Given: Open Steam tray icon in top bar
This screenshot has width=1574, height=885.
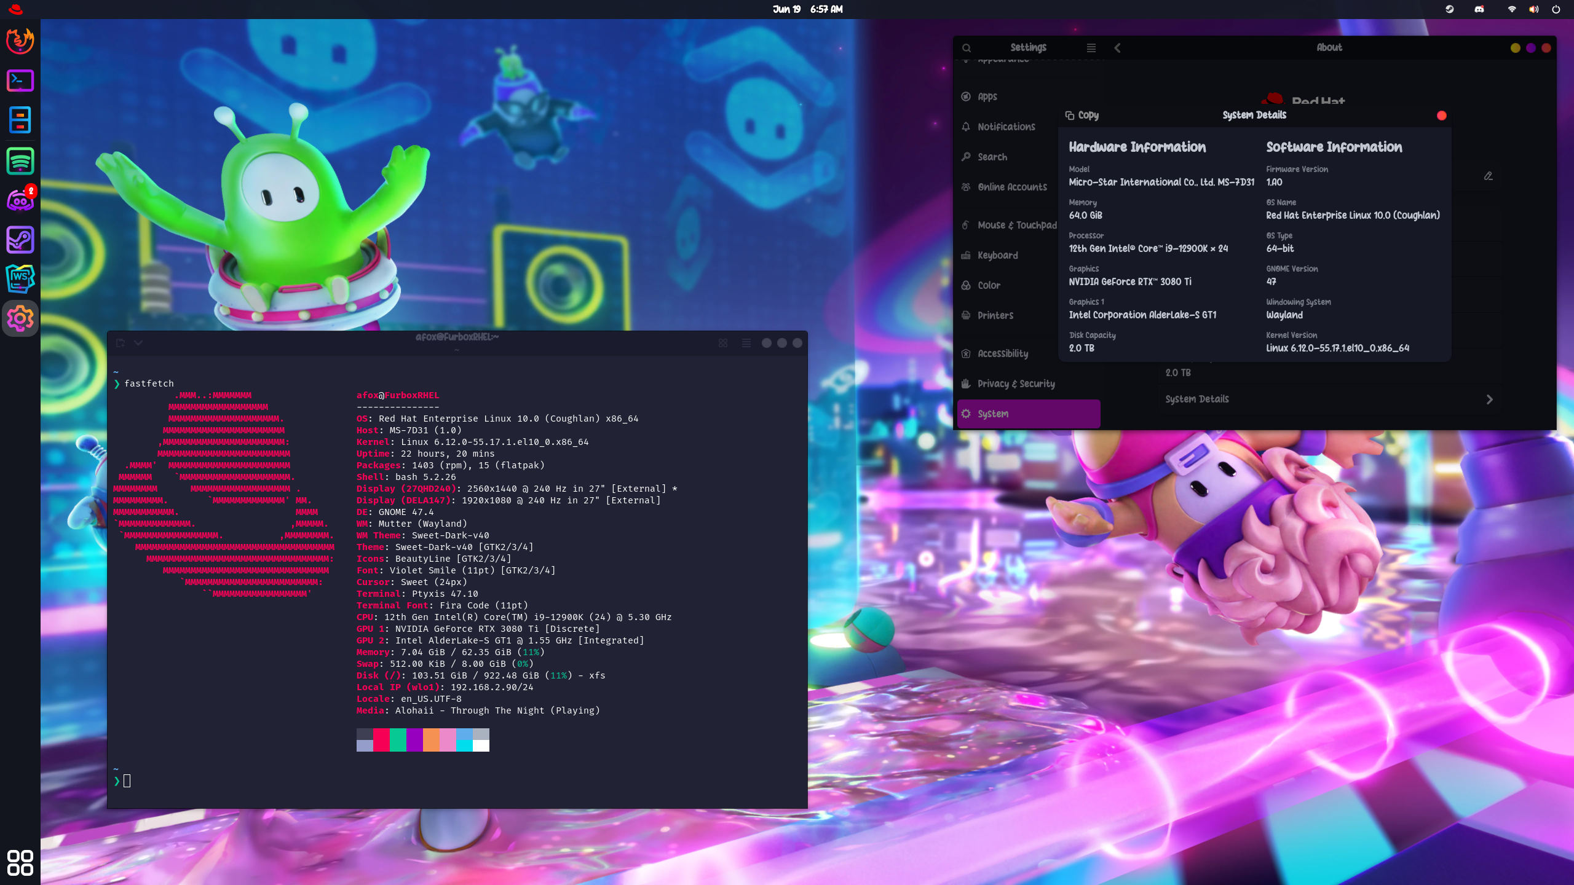Looking at the screenshot, I should pyautogui.click(x=1450, y=9).
